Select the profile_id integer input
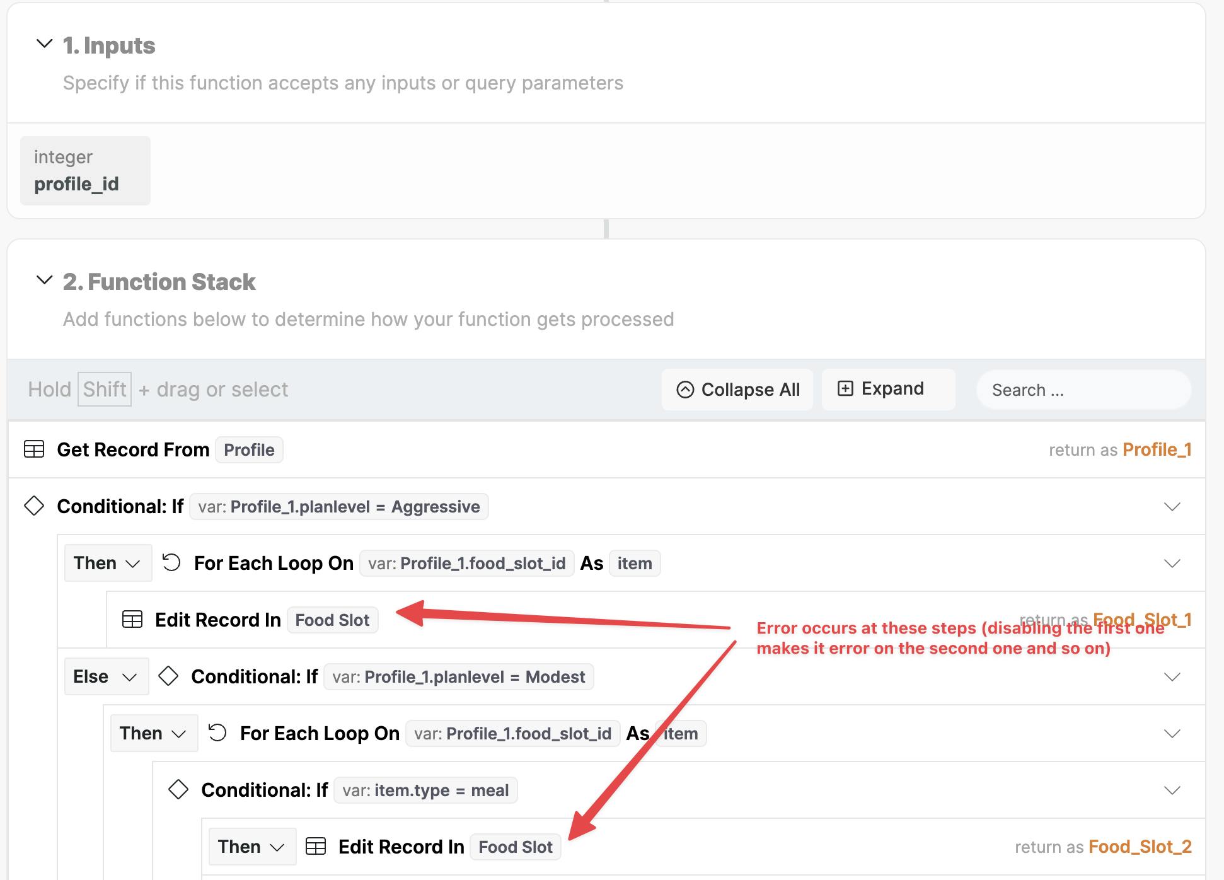The width and height of the screenshot is (1224, 880). [85, 171]
